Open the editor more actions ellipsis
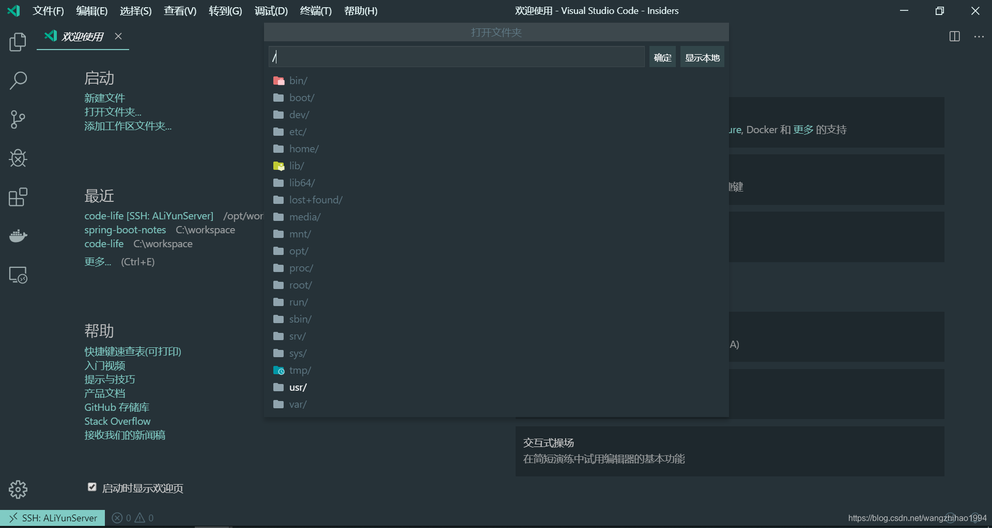992x528 pixels. (979, 37)
